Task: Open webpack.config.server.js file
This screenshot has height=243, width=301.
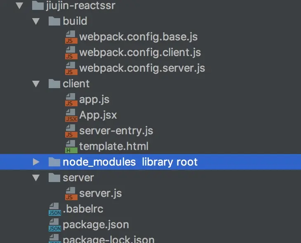Action: click(x=142, y=68)
